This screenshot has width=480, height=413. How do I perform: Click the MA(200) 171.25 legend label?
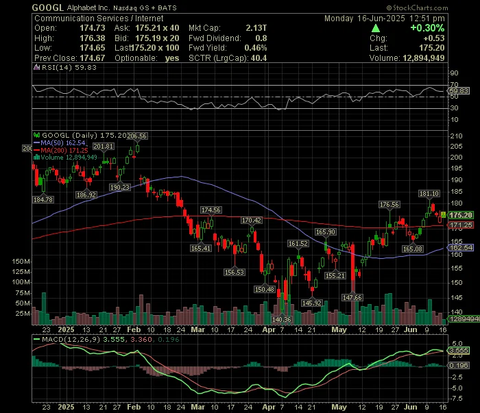click(64, 150)
